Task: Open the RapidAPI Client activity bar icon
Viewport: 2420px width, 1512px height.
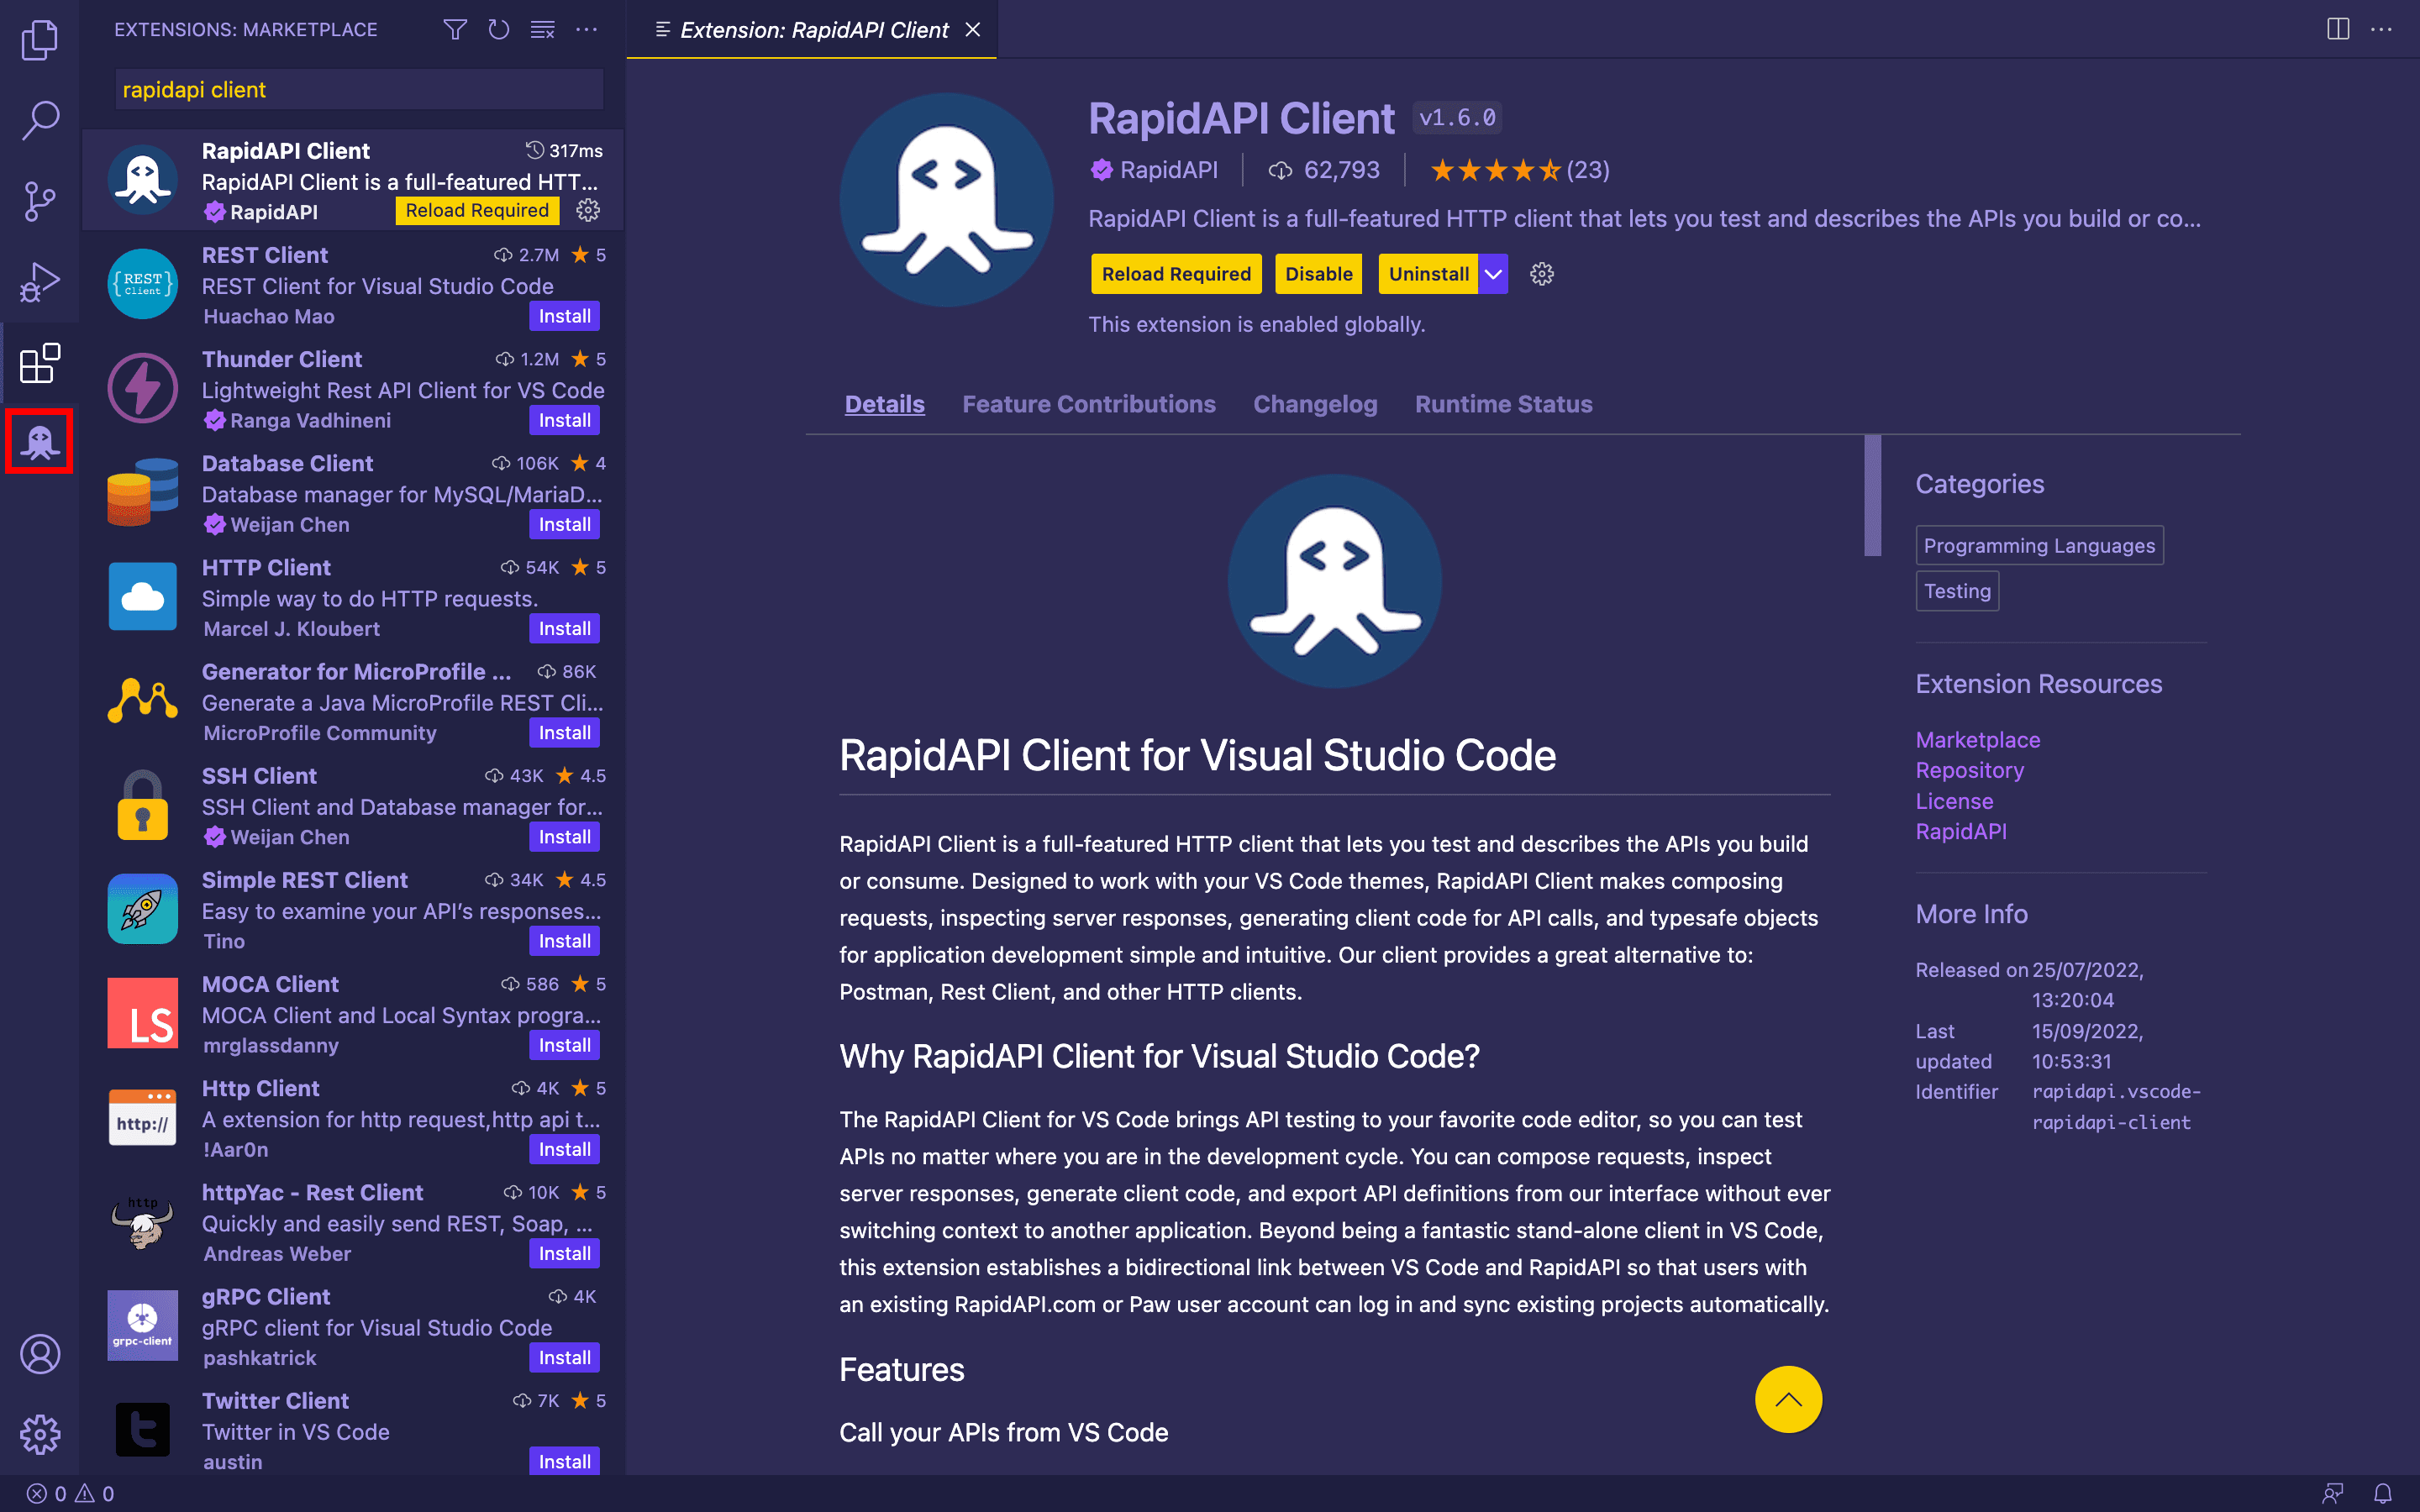Action: tap(40, 441)
